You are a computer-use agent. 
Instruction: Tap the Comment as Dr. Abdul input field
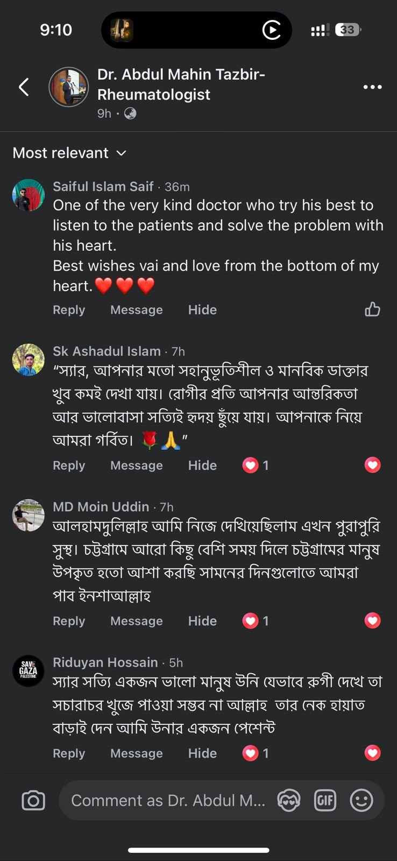tap(168, 800)
